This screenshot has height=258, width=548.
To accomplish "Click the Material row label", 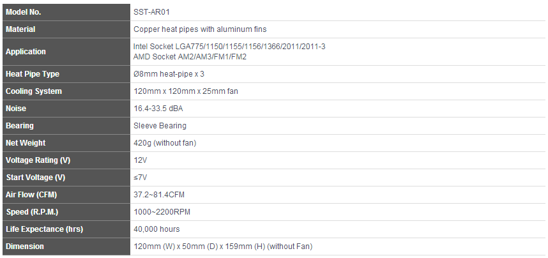I will 66,29.
